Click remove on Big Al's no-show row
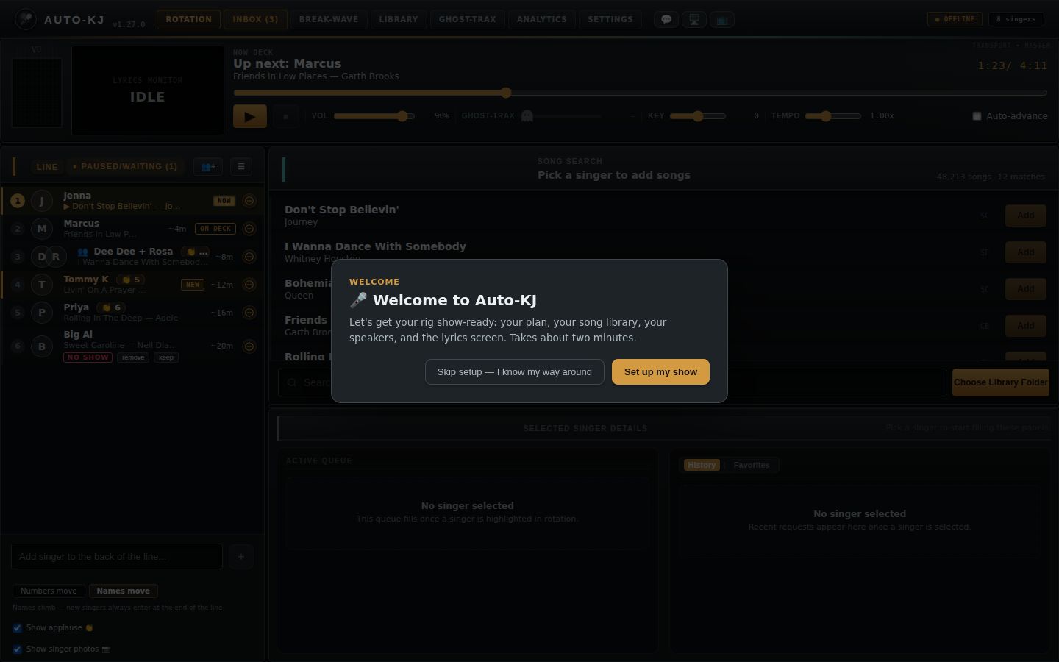The image size is (1059, 662). pyautogui.click(x=133, y=357)
